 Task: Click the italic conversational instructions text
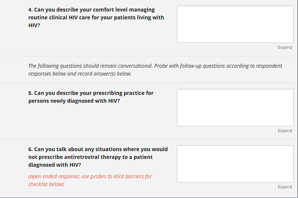click(x=155, y=70)
